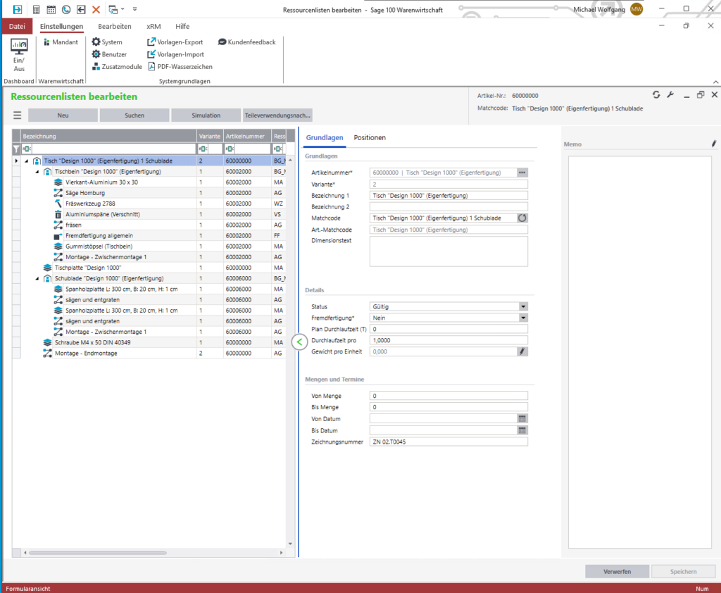Click the red X icon in quick access toolbar
The width and height of the screenshot is (721, 593).
click(x=96, y=9)
